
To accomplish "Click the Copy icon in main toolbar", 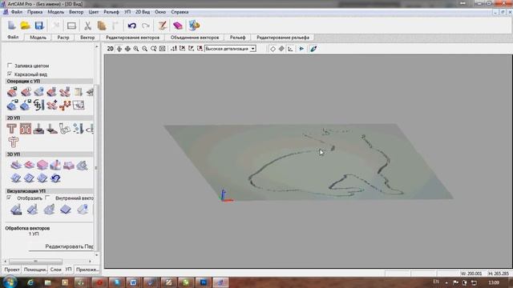I will pos(102,26).
